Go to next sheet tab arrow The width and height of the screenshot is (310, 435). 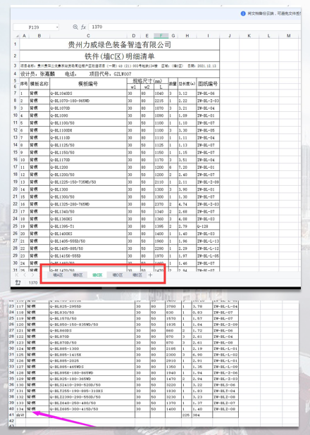click(33, 275)
